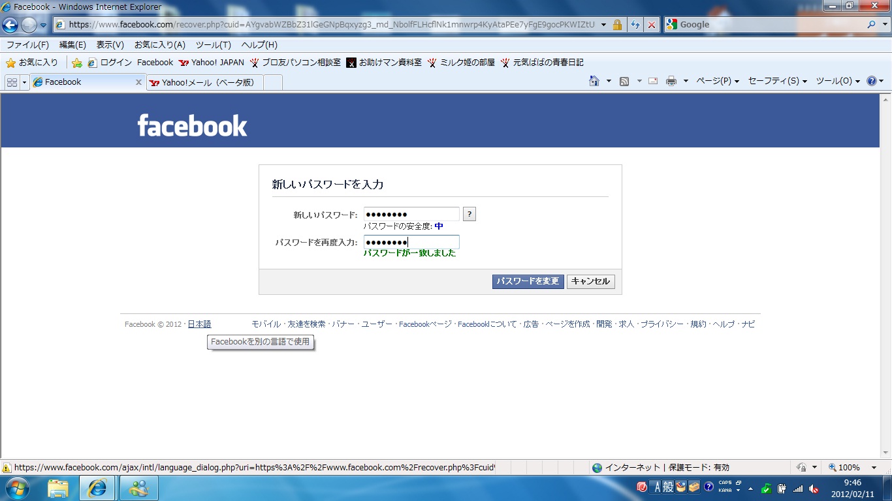This screenshot has height=501, width=892.
Task: Open the ツール(O) command bar menu
Action: pos(838,82)
